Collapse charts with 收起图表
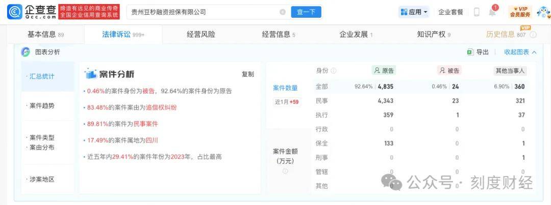This screenshot has width=551, height=205. pyautogui.click(x=520, y=52)
